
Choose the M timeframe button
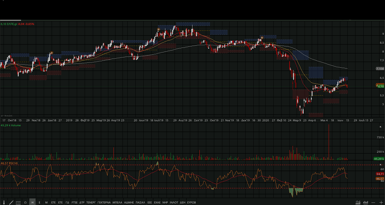pyautogui.click(x=46, y=202)
